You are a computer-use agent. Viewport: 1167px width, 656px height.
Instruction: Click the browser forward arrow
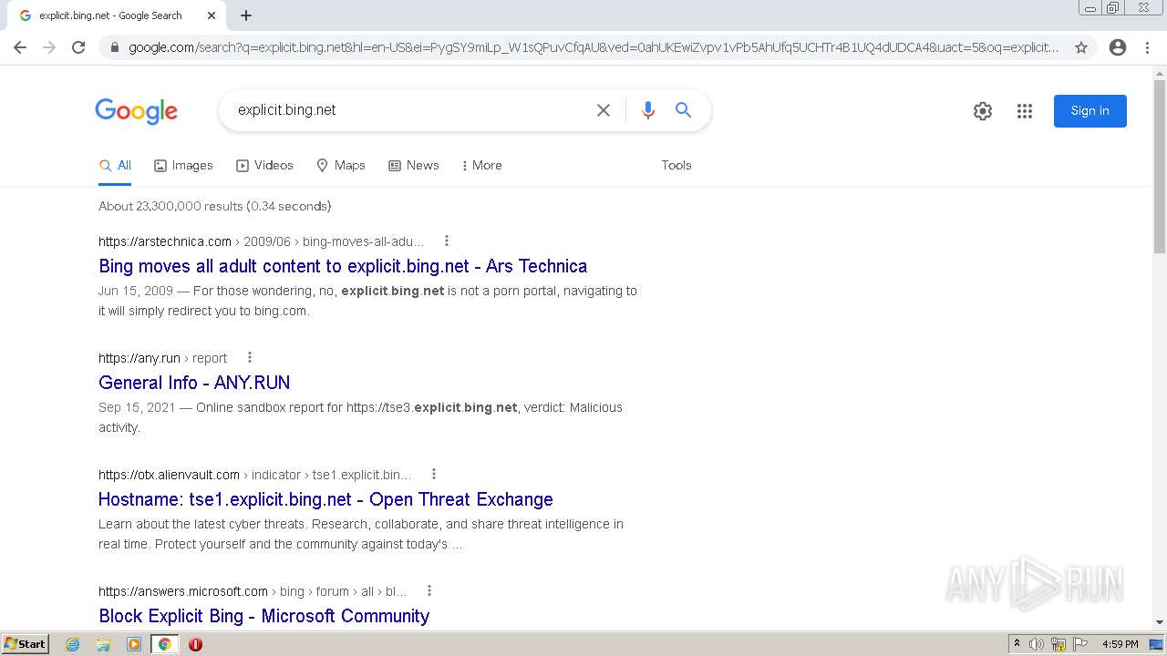(x=49, y=47)
